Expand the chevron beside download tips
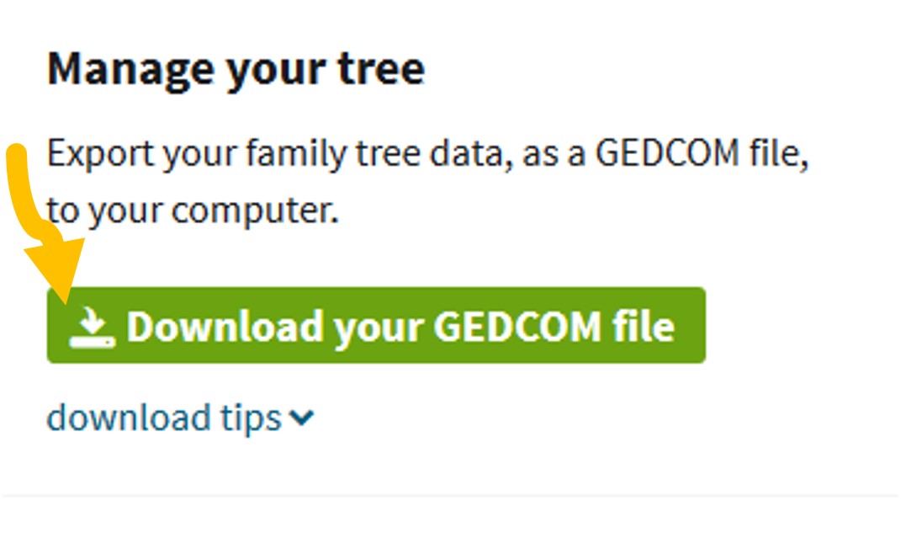The width and height of the screenshot is (901, 549). click(300, 418)
